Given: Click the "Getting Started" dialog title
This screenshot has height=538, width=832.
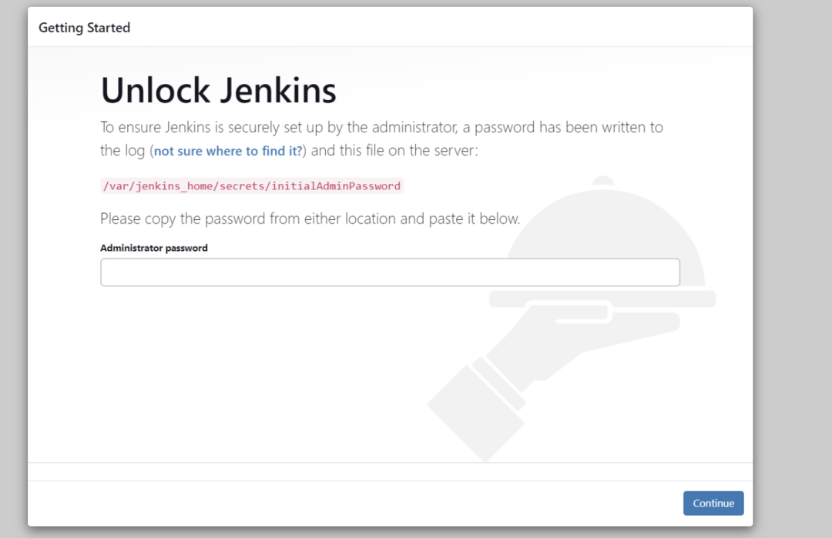Looking at the screenshot, I should (84, 28).
